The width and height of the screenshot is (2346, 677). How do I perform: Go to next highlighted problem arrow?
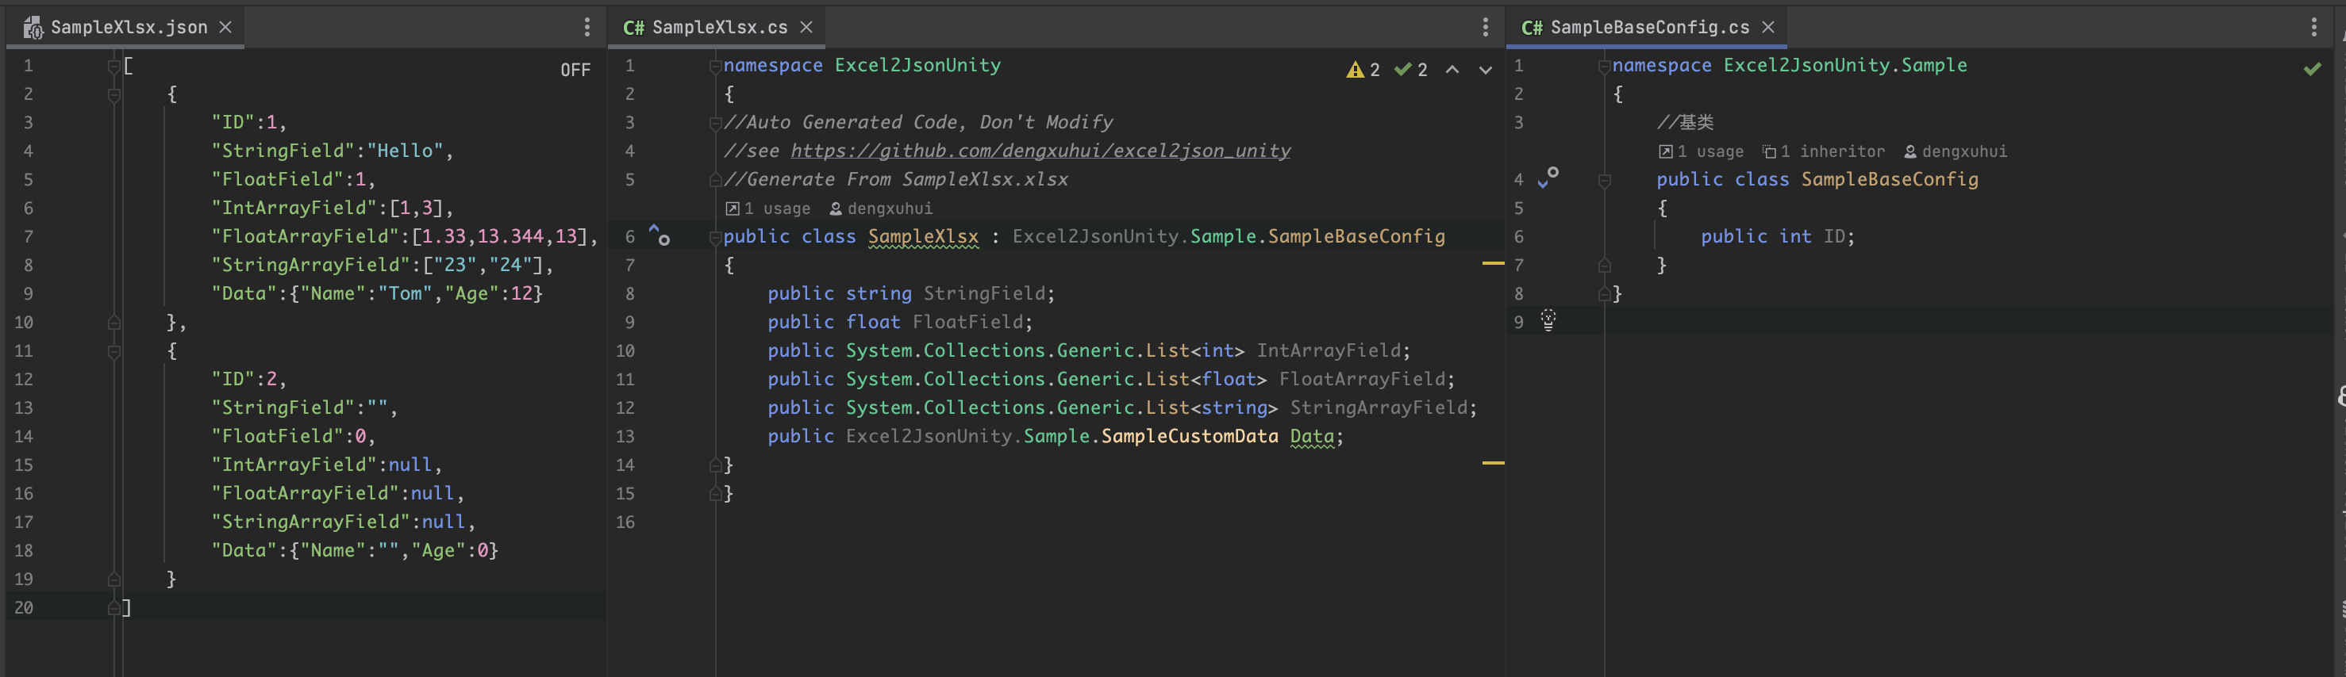coord(1486,70)
